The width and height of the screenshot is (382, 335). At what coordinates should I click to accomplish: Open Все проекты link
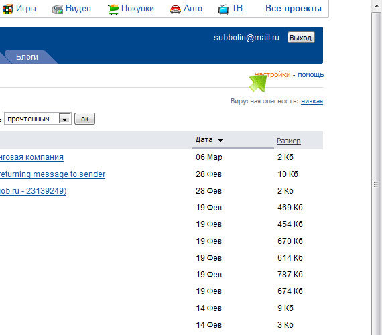pyautogui.click(x=294, y=9)
